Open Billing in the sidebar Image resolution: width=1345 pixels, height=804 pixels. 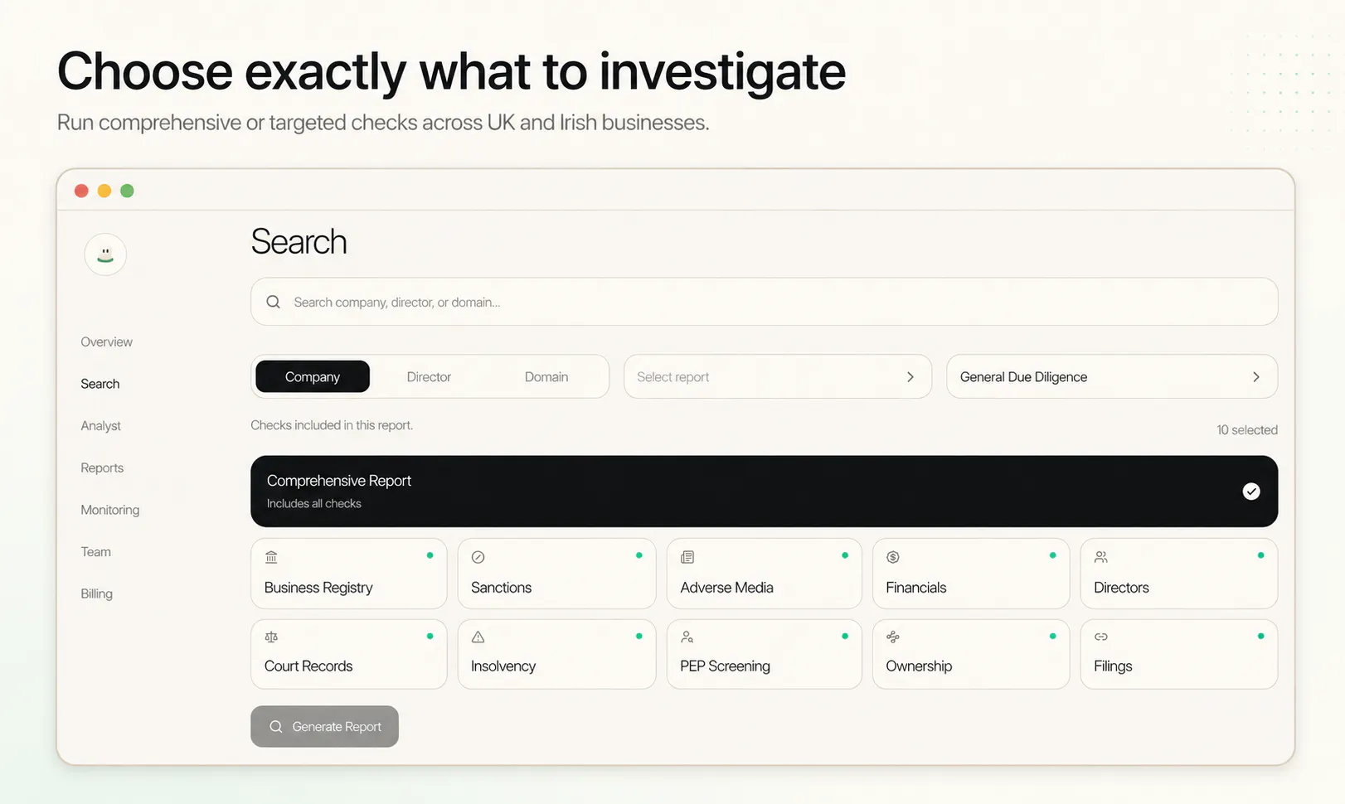pos(97,593)
